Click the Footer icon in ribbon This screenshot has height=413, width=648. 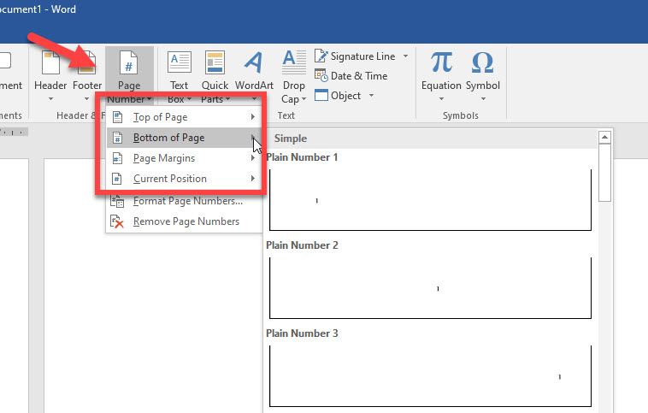coord(86,64)
